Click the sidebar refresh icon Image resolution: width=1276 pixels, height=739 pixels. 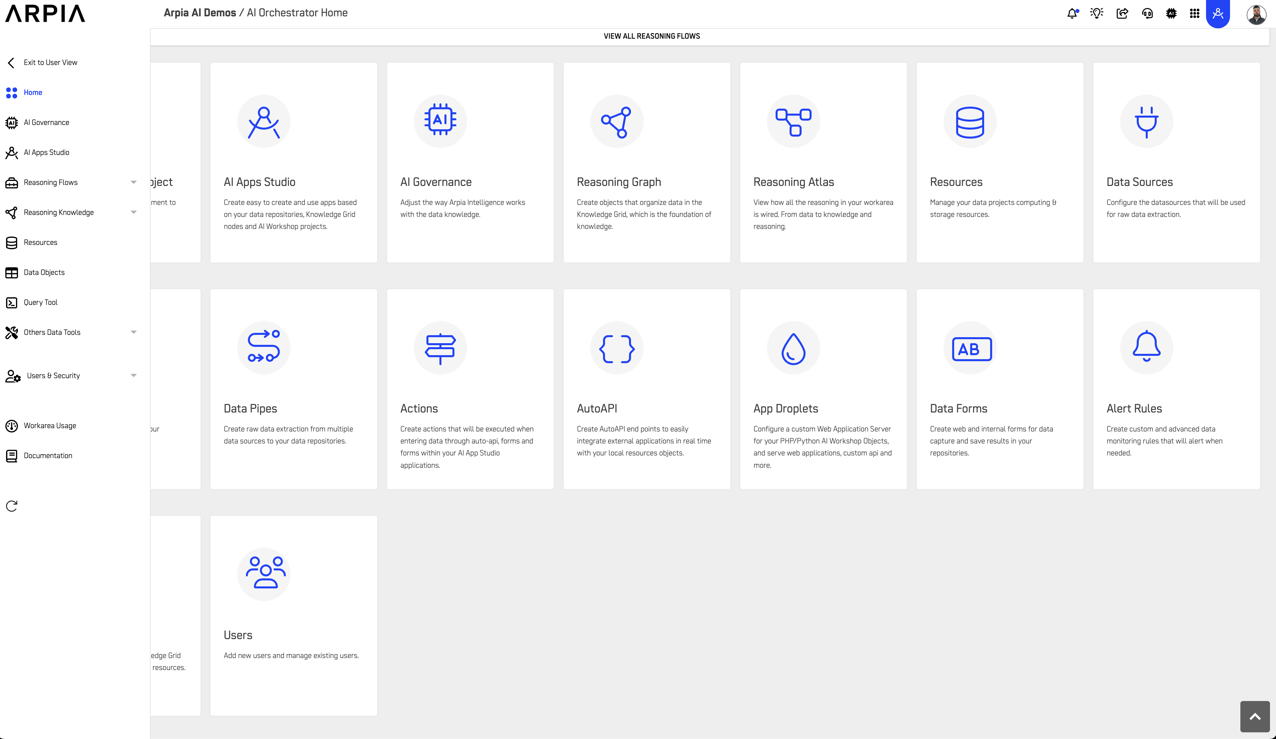12,506
